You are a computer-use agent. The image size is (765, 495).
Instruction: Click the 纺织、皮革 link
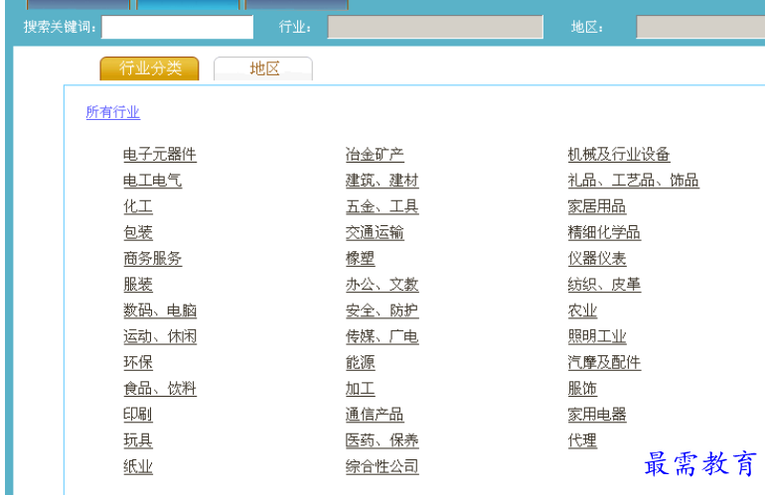tap(604, 285)
